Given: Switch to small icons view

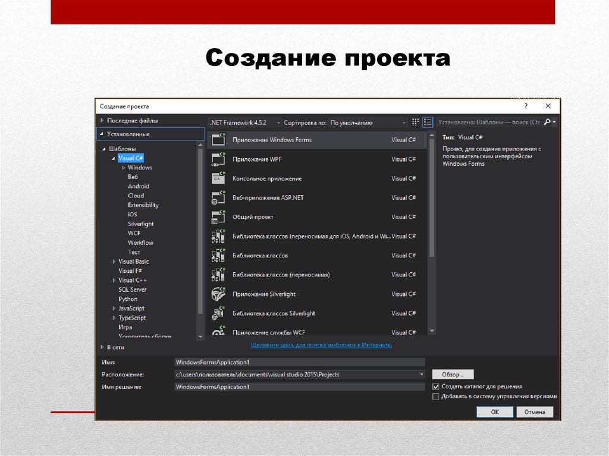Looking at the screenshot, I should (x=415, y=122).
